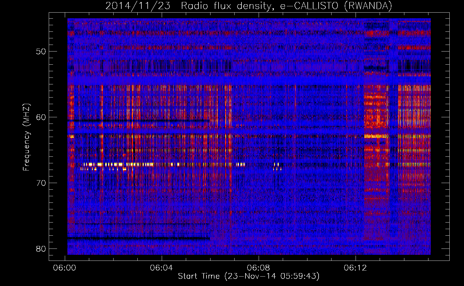Click the bright yellow-white emission band near 67 MHz

click(118, 164)
